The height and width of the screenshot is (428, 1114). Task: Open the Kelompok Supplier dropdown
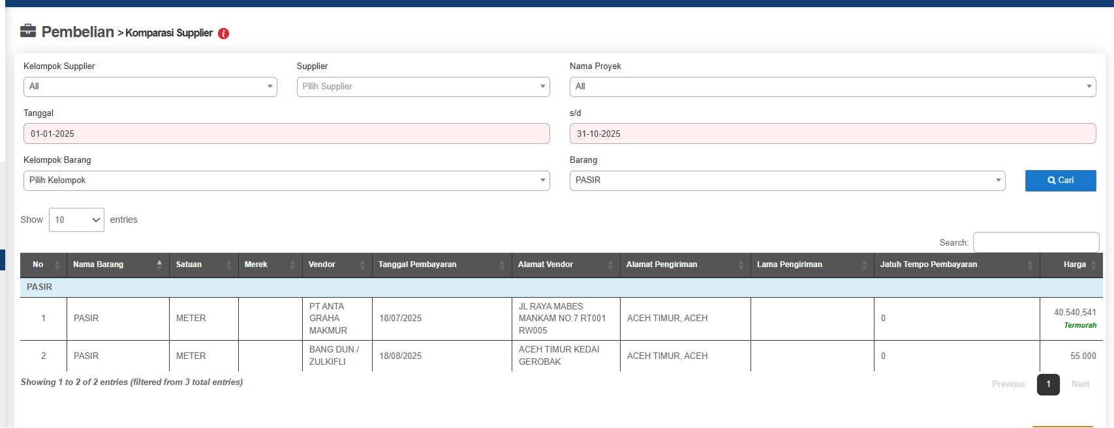click(x=150, y=87)
